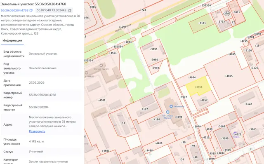
Task: Select parcel :4755 on the map
Action: coord(244,41)
